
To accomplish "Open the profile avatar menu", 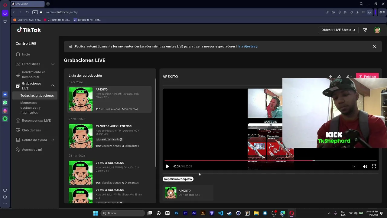I will point(377,30).
